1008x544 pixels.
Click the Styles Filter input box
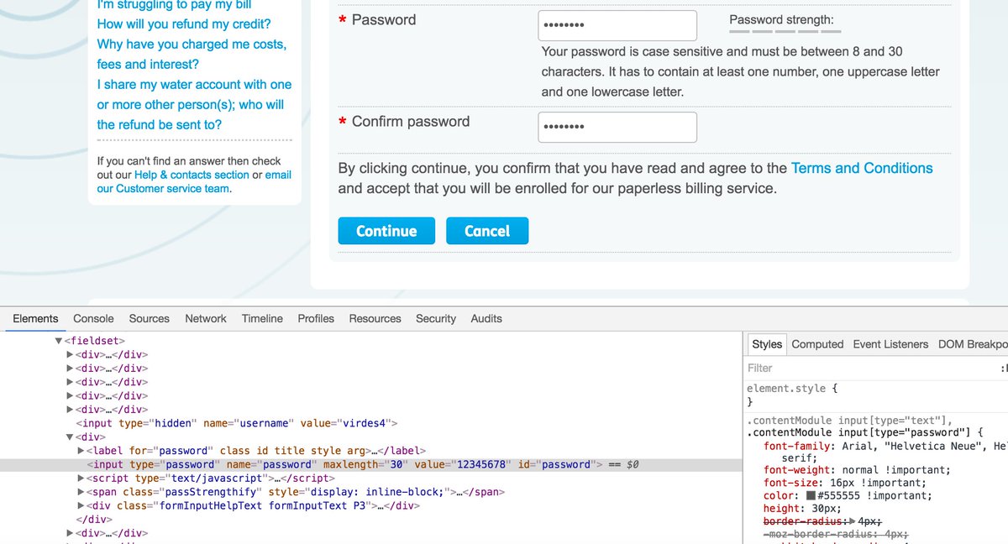click(x=869, y=368)
